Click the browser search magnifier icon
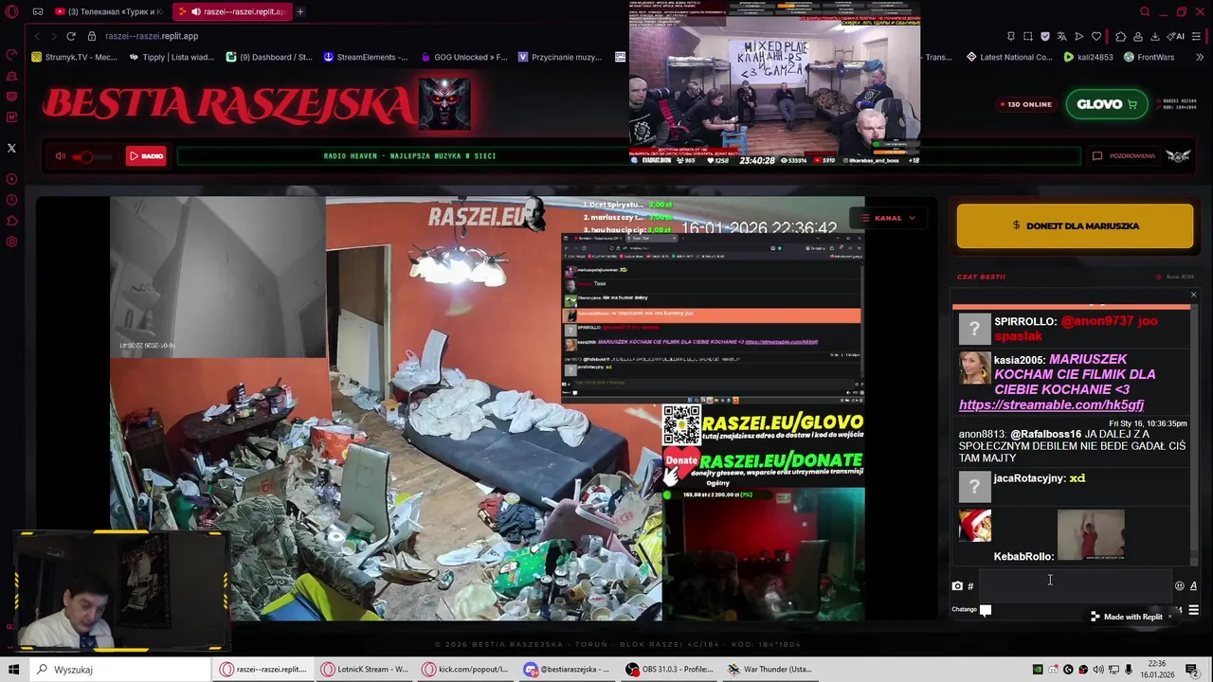Image resolution: width=1213 pixels, height=682 pixels. click(1145, 11)
